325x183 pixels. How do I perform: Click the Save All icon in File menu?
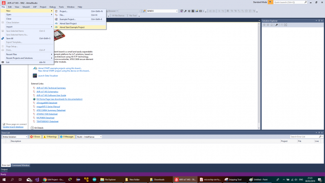coord(3,38)
